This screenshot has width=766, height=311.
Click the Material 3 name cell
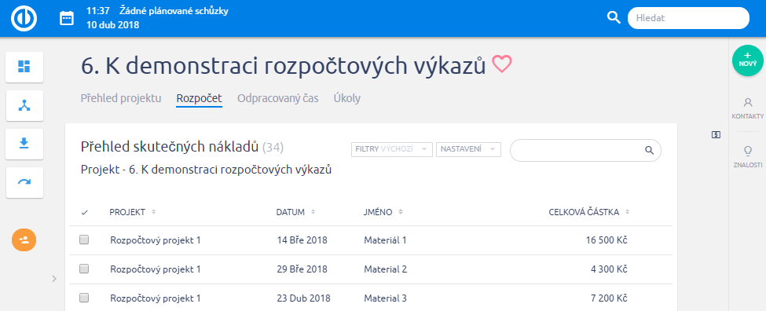(x=385, y=298)
